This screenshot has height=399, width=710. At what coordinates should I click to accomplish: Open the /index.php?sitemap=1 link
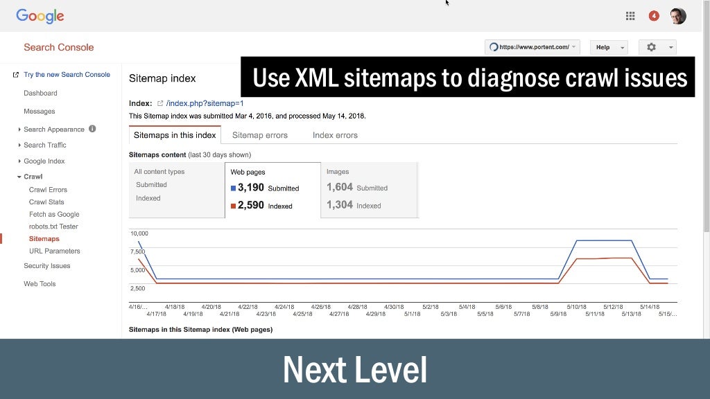tap(205, 104)
